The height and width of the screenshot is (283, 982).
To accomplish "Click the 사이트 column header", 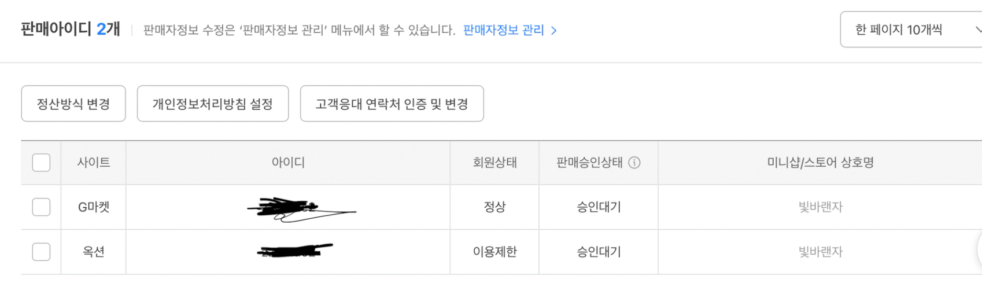I will click(x=94, y=163).
